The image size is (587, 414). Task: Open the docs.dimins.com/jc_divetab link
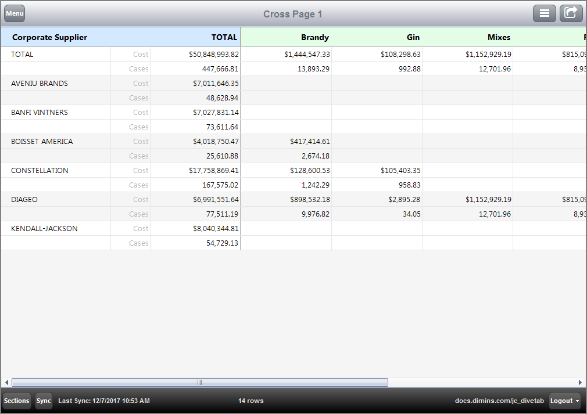point(499,401)
